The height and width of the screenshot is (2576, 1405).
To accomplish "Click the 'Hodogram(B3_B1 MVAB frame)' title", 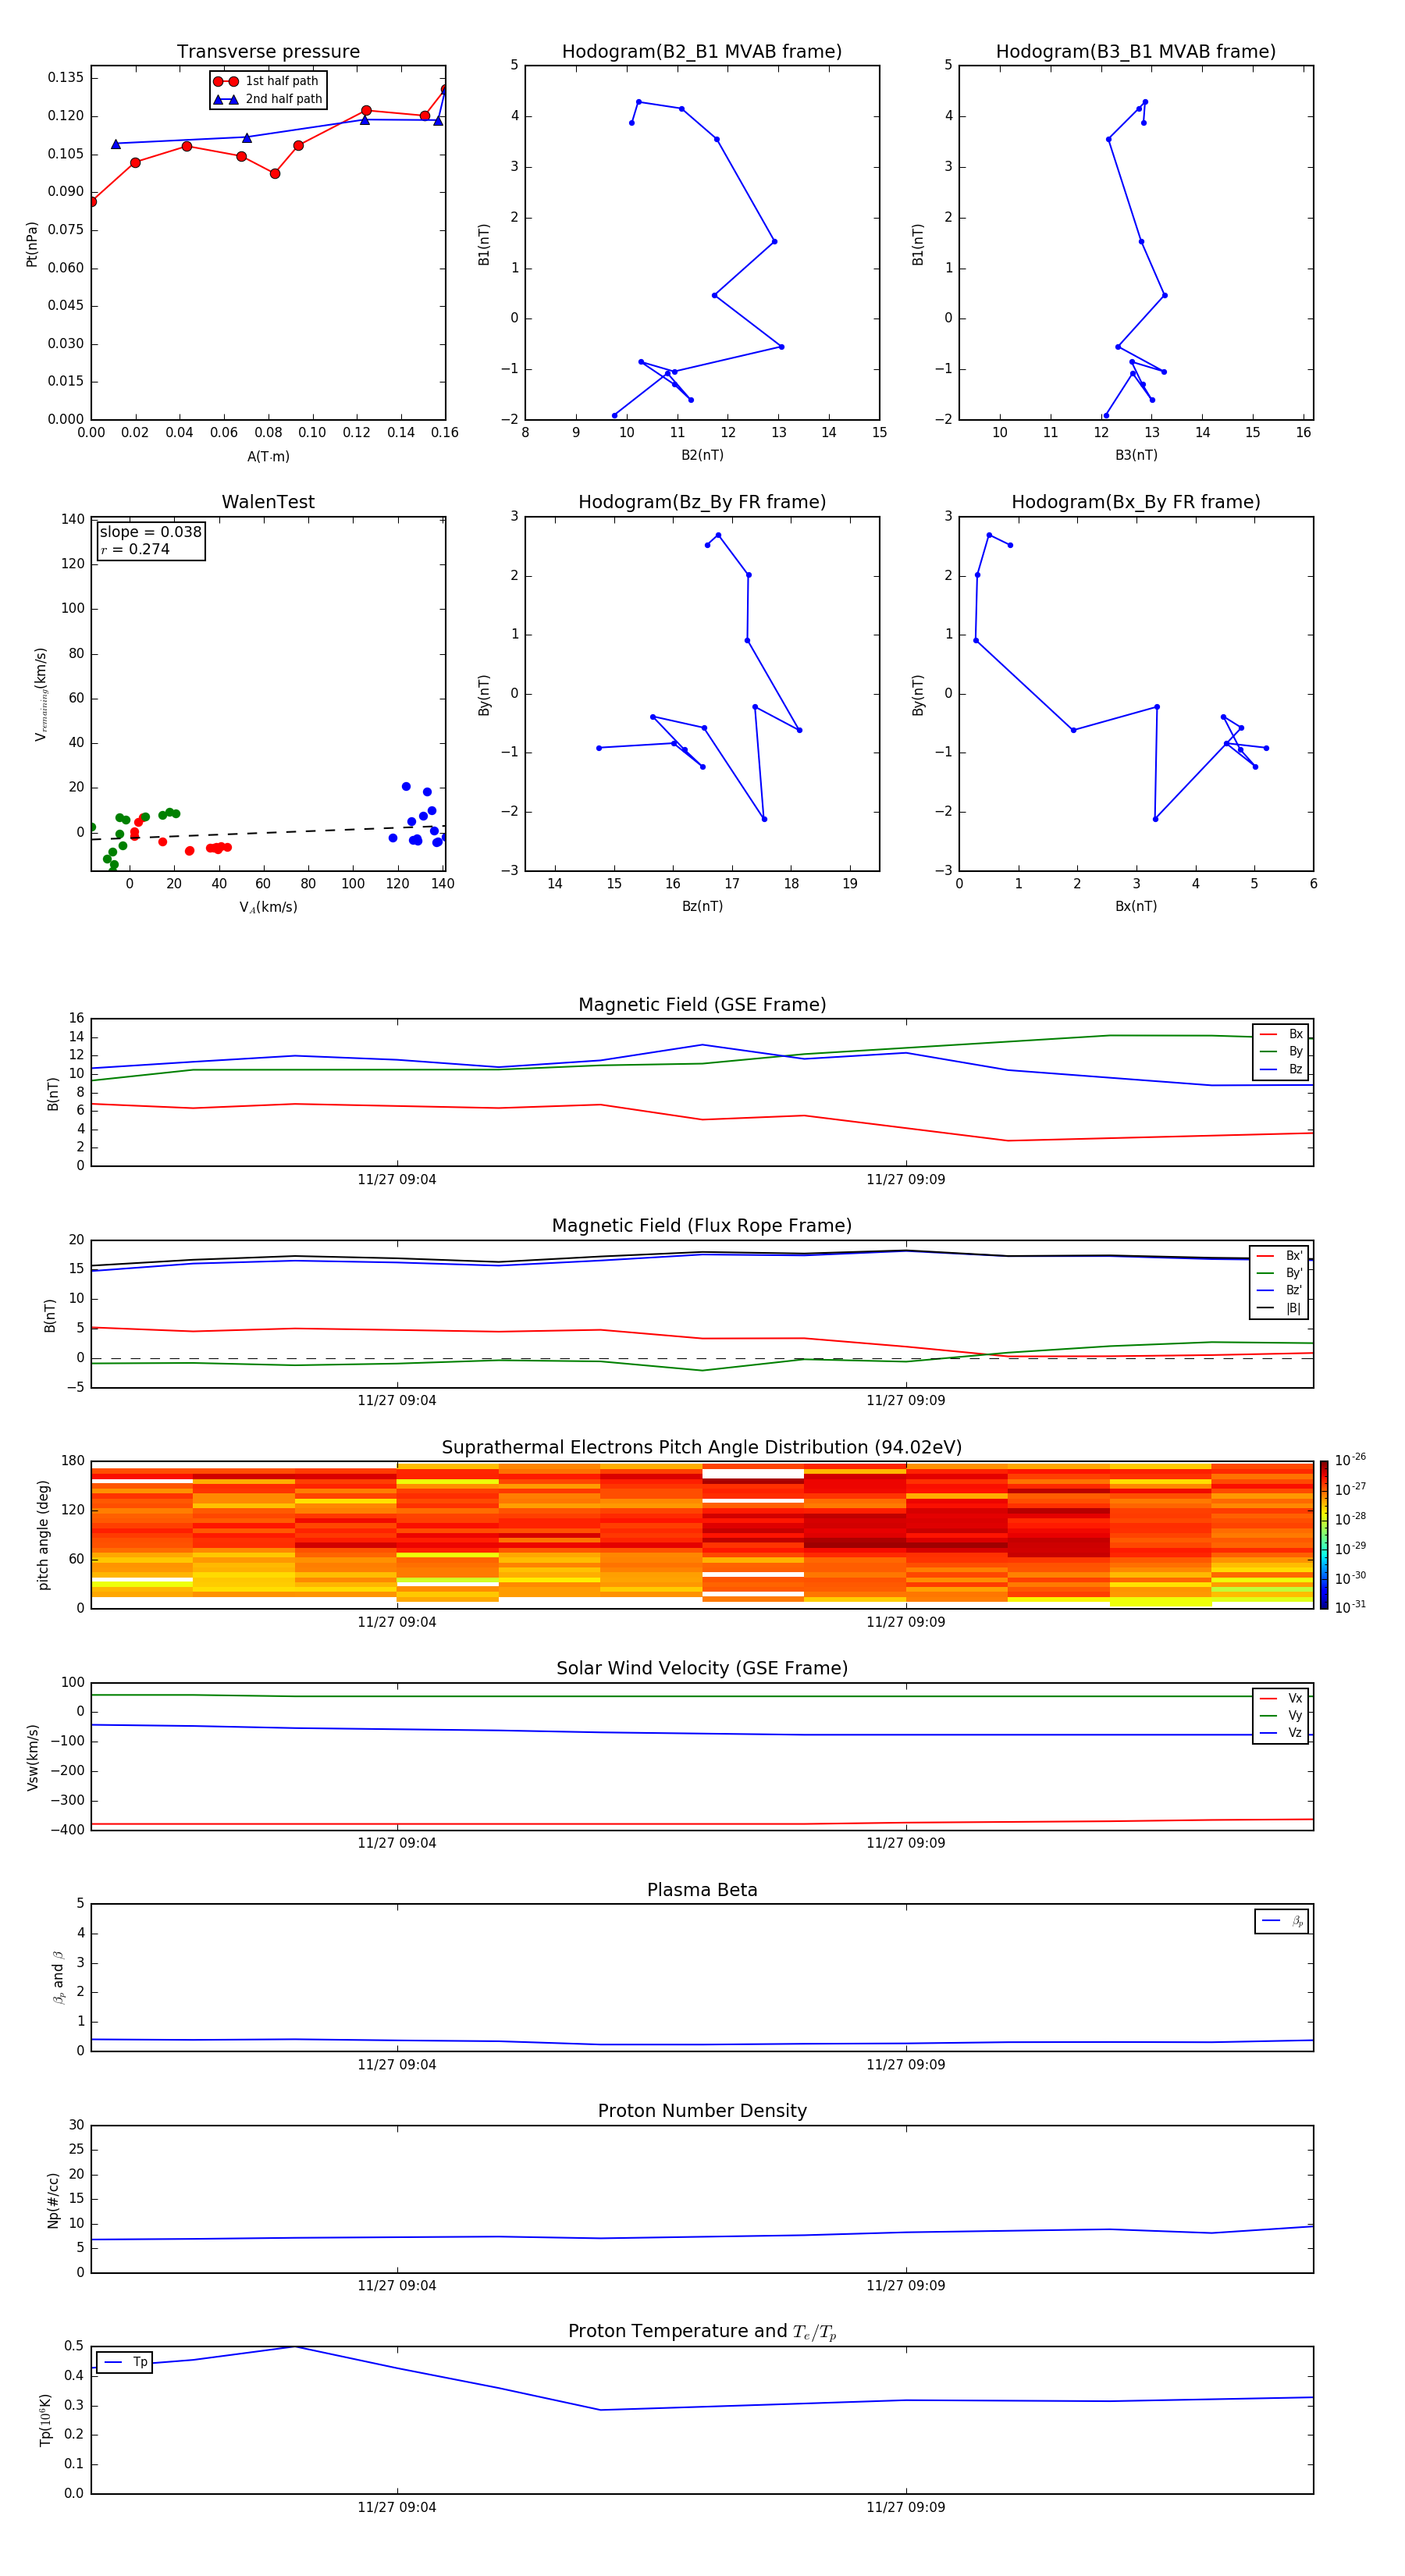I will click(1136, 52).
